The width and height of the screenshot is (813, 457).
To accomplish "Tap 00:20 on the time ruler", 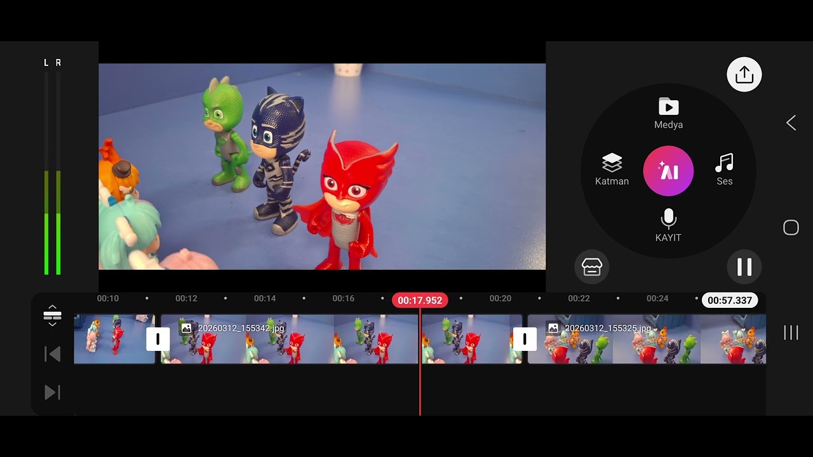I will click(500, 298).
